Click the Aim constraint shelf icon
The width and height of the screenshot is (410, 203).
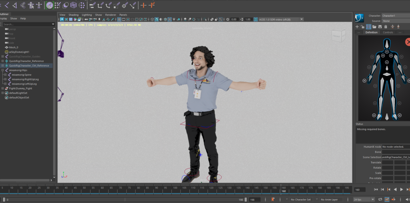point(124,5)
